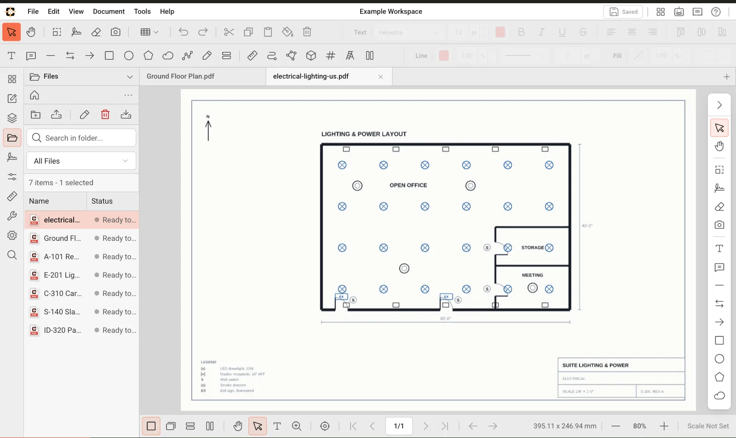The height and width of the screenshot is (438, 736).
Task: Click the Line color swatch
Action: click(444, 56)
